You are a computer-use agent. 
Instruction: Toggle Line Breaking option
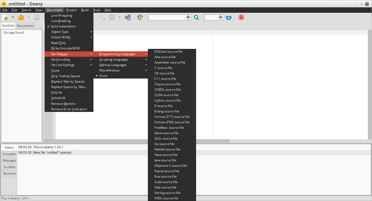pos(69,21)
